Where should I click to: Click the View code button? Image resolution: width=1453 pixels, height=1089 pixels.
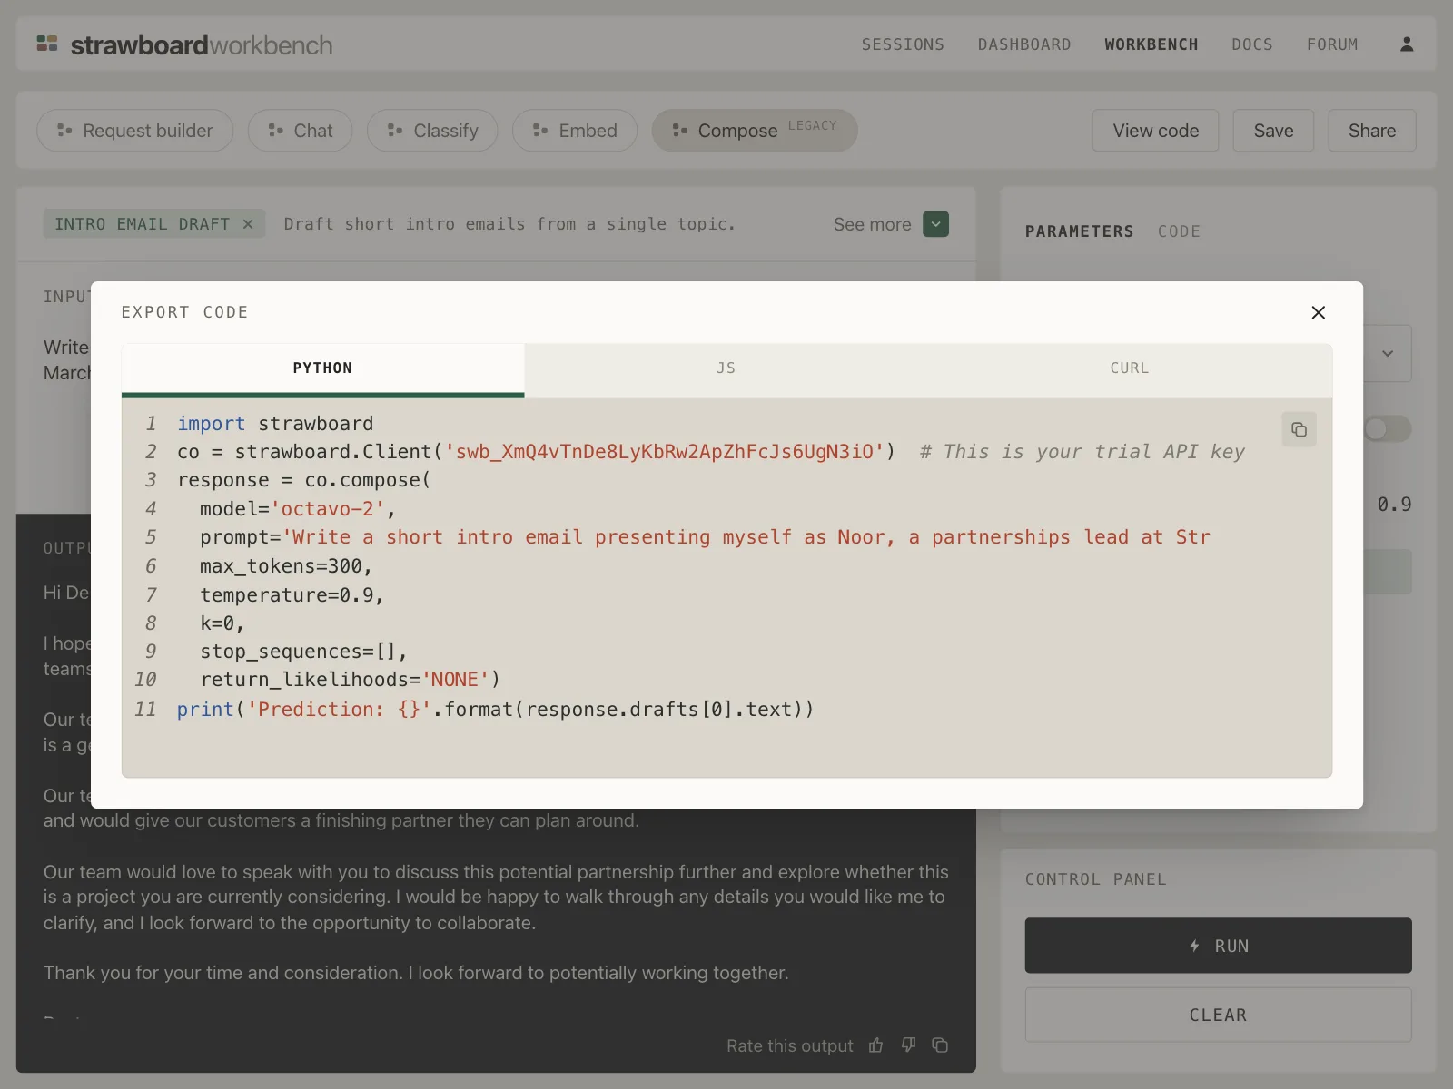(x=1156, y=131)
